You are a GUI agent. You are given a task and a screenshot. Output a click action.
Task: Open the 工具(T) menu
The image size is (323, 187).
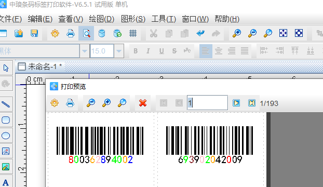164,19
